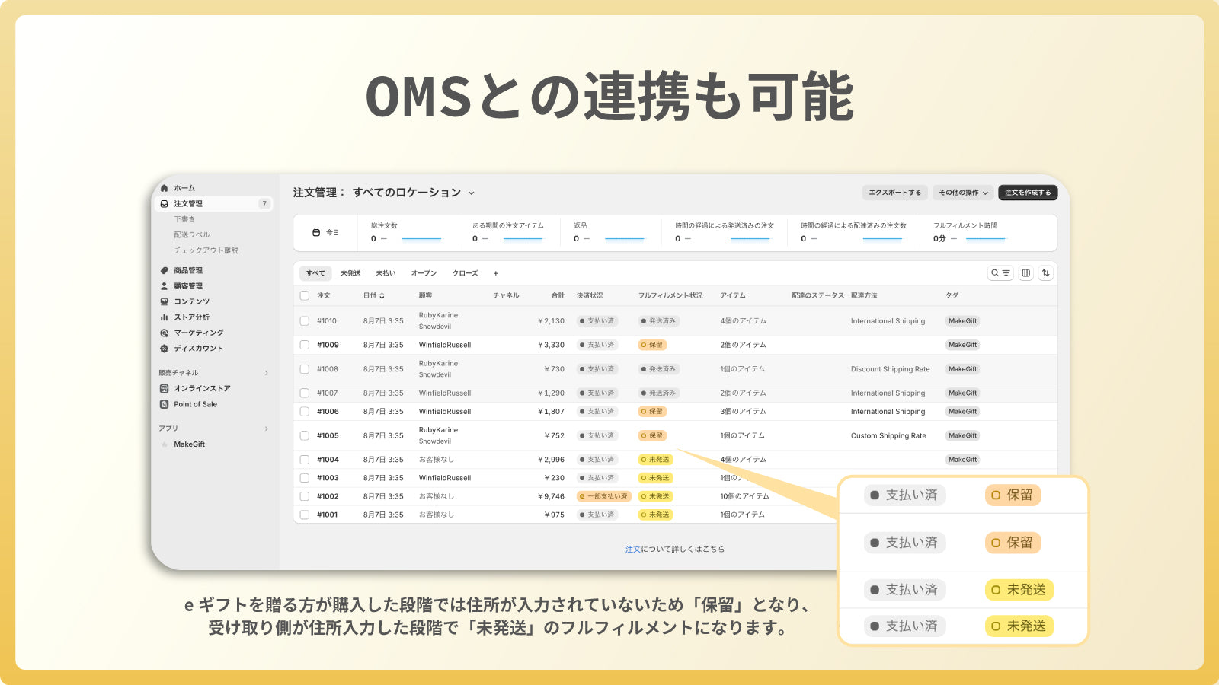
Task: Click the discount badge icon
Action: coord(164,349)
